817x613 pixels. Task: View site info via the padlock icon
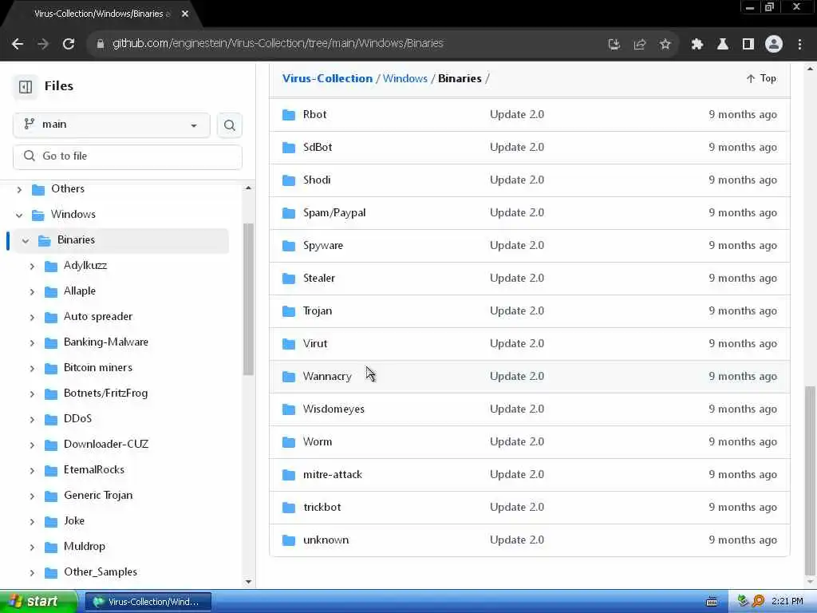(x=101, y=45)
